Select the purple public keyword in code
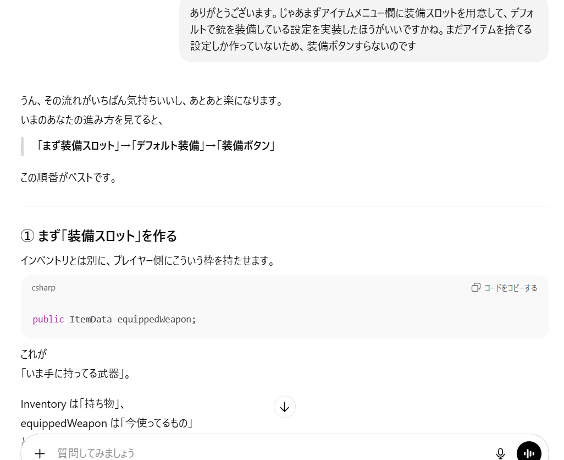Image resolution: width=564 pixels, height=460 pixels. [48, 319]
